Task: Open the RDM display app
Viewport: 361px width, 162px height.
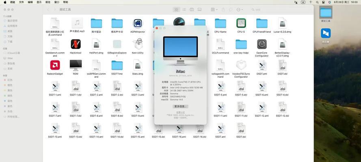Action: click(76, 65)
